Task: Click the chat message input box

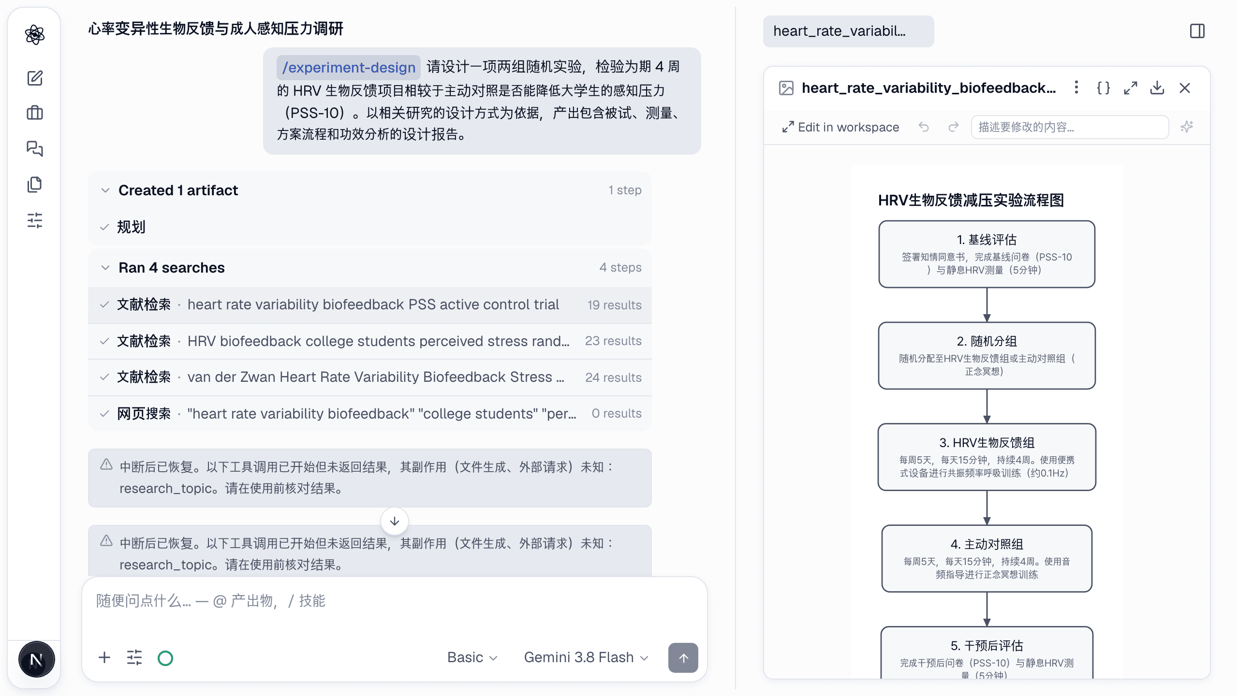Action: (x=395, y=601)
